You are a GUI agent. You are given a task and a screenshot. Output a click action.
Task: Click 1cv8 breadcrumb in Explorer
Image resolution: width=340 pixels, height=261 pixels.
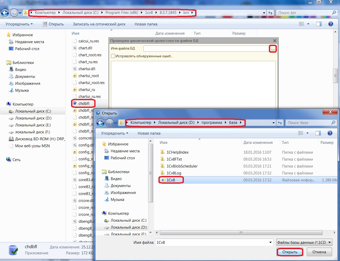pyautogui.click(x=149, y=12)
